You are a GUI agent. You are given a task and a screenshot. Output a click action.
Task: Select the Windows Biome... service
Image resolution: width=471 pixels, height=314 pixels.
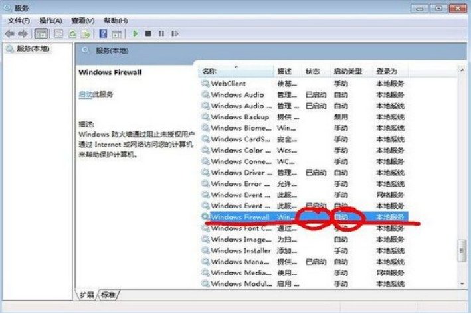click(304, 128)
